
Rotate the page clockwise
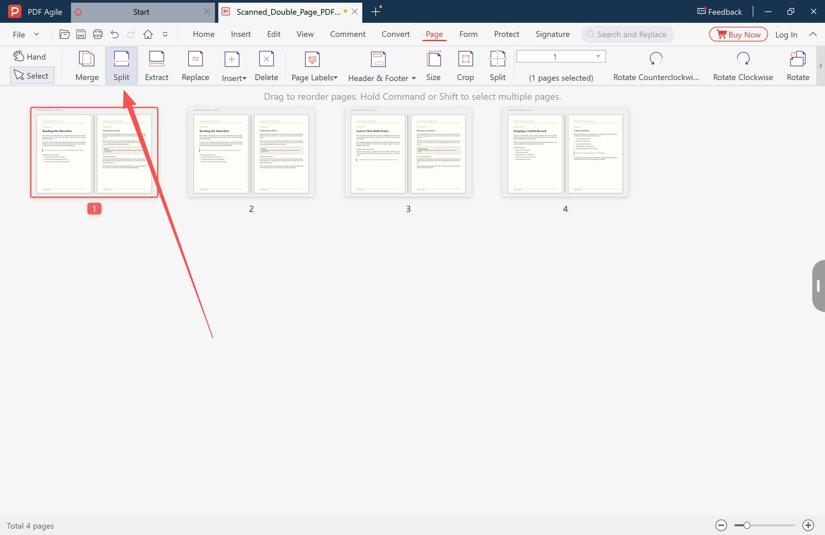point(743,66)
